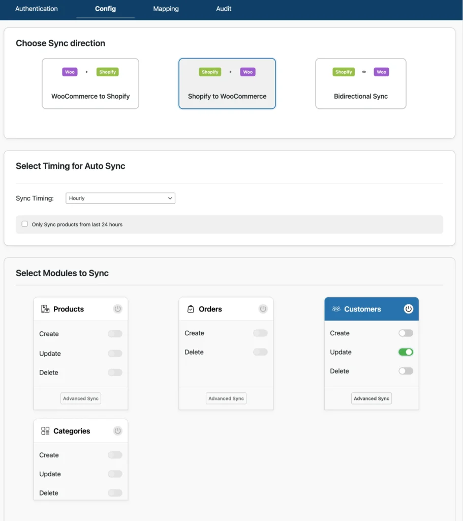
Task: Click Advanced Sync under Products
Action: [x=80, y=398]
